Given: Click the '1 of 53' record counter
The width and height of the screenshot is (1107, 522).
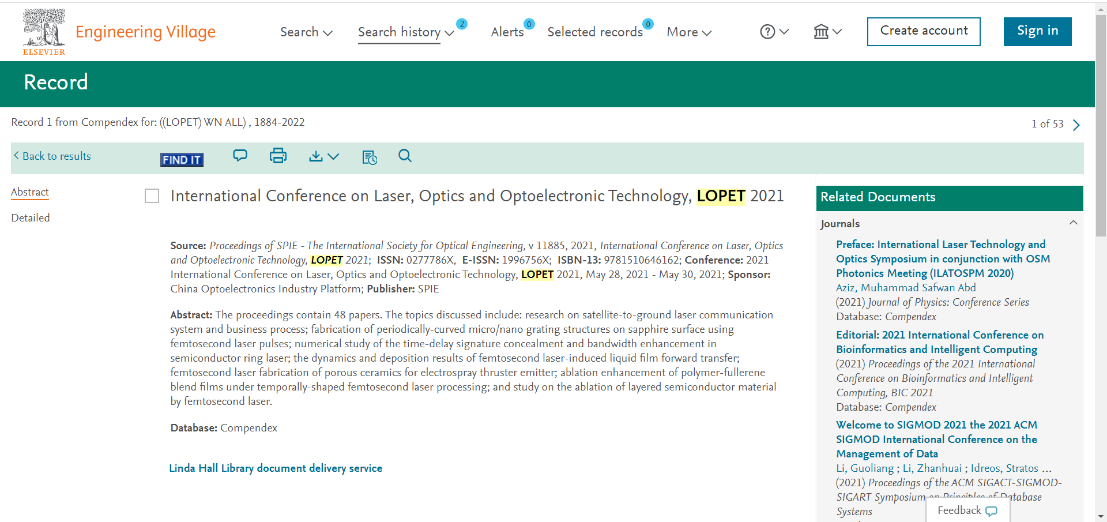Looking at the screenshot, I should click(x=1047, y=124).
